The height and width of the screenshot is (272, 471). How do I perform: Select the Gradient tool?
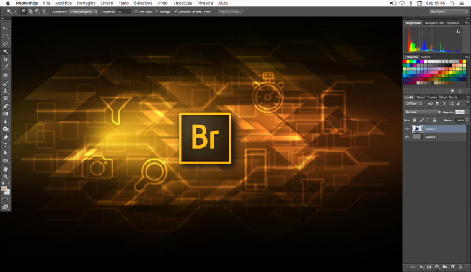tap(6, 114)
